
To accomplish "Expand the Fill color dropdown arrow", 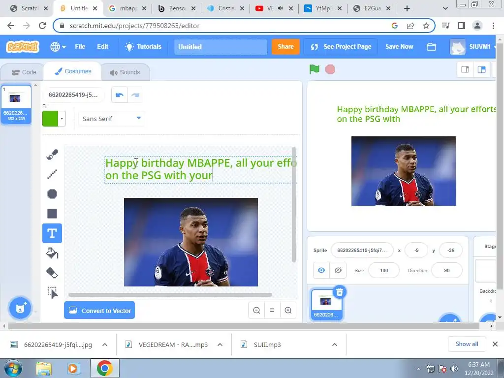I will (62, 119).
